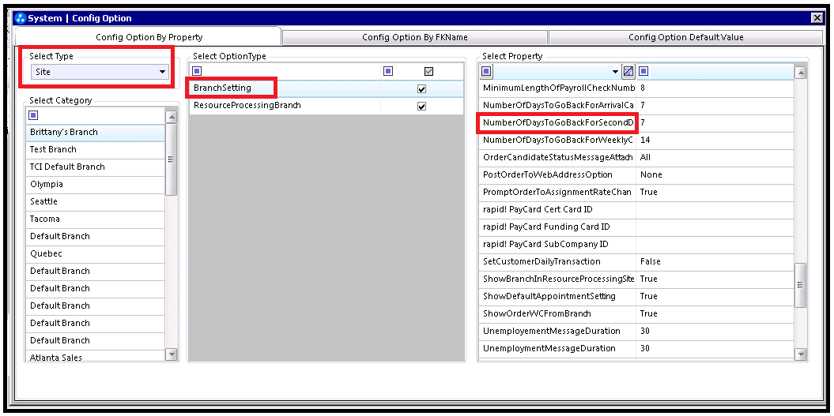Click the filter icon above the OptionType name column
This screenshot has width=834, height=416.
click(x=197, y=71)
